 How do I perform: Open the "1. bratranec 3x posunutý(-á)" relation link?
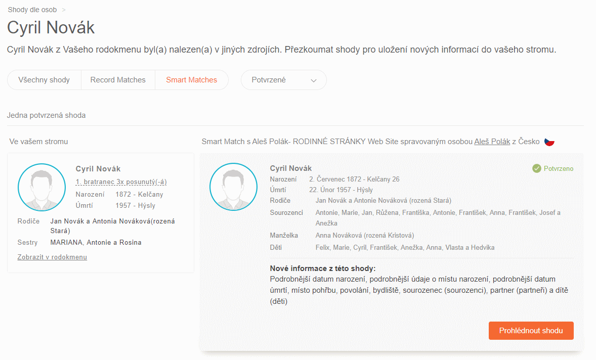pyautogui.click(x=120, y=182)
